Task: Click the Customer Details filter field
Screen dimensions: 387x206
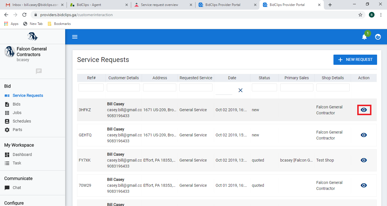Action: click(x=123, y=87)
